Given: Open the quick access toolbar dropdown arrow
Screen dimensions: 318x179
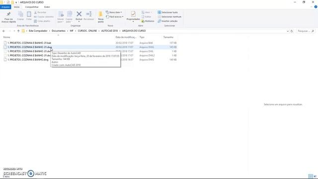Looking at the screenshot, I should click(16, 2).
